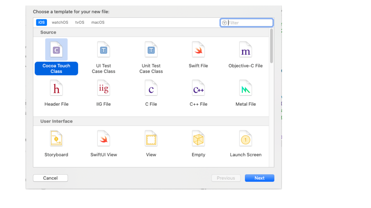Switch to the tvOS platform tab
Image resolution: width=371 pixels, height=208 pixels.
(x=80, y=23)
